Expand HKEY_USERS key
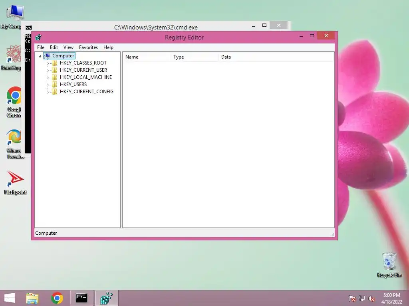 tap(48, 85)
